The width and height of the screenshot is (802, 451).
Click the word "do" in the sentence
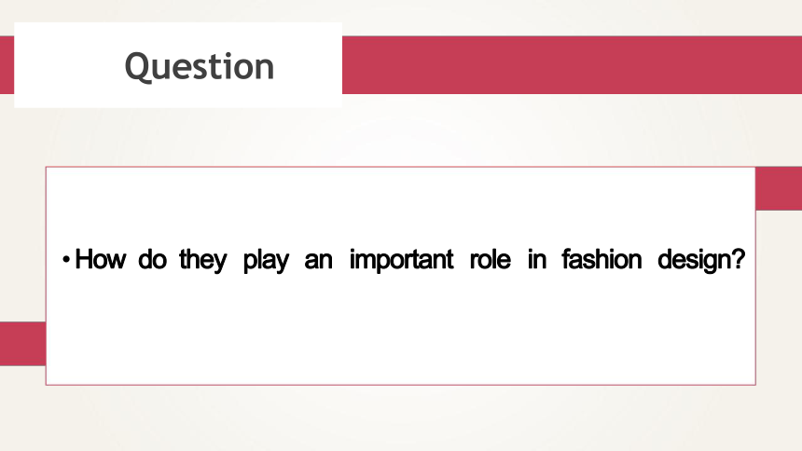pyautogui.click(x=152, y=259)
